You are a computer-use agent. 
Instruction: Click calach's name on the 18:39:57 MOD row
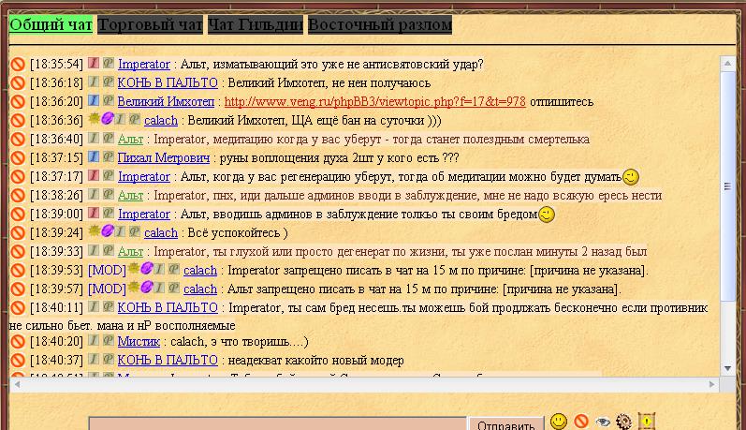click(200, 289)
